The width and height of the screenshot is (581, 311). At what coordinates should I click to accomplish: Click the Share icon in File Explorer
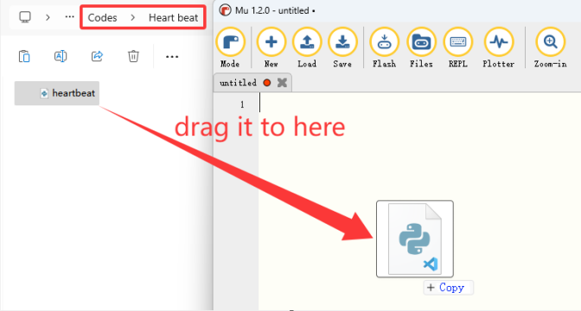click(97, 56)
